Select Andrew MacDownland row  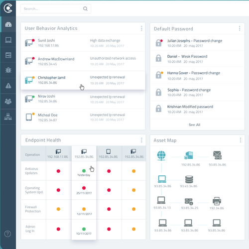[x=83, y=61]
